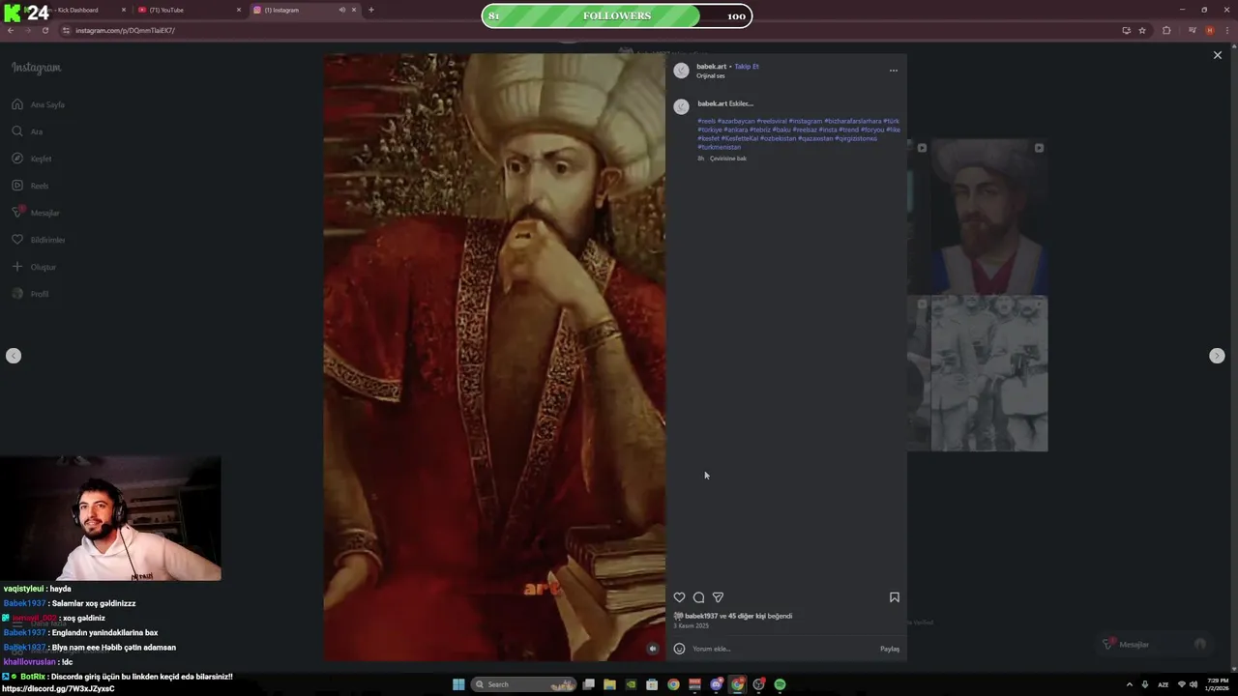Click the Instagram logo in the sidebar
The image size is (1238, 696).
(36, 68)
